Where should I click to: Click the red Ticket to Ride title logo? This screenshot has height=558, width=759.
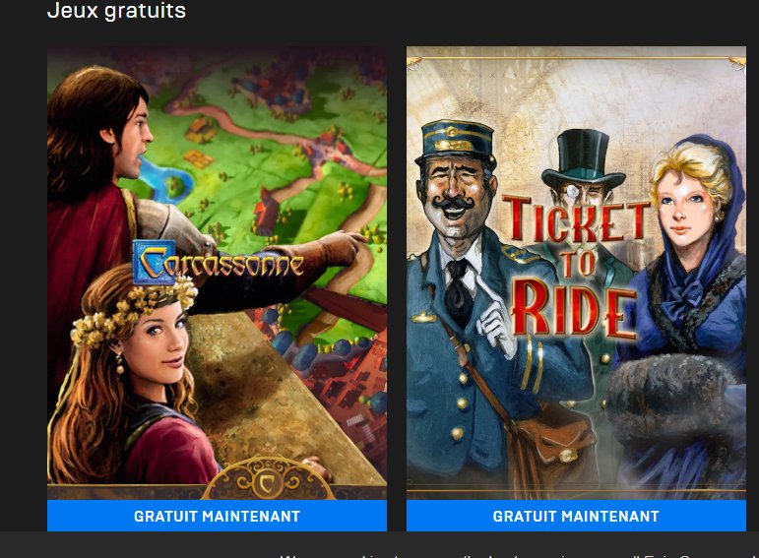pos(576,267)
